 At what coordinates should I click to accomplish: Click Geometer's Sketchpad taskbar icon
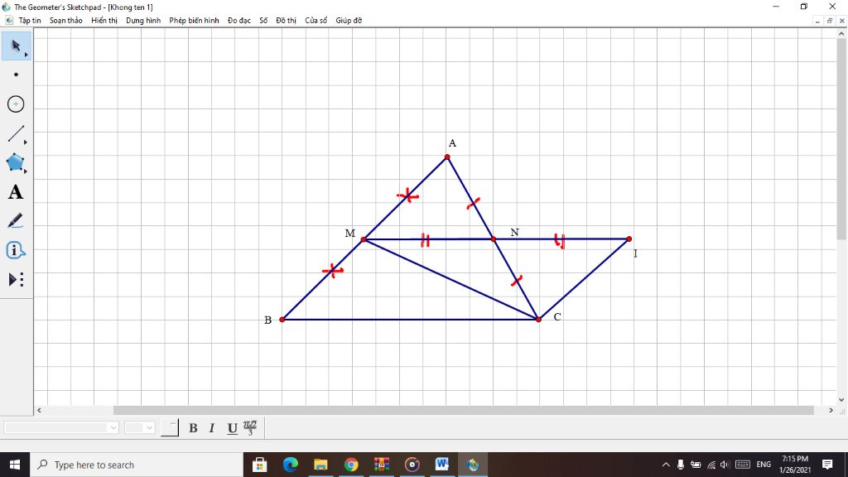(x=473, y=465)
